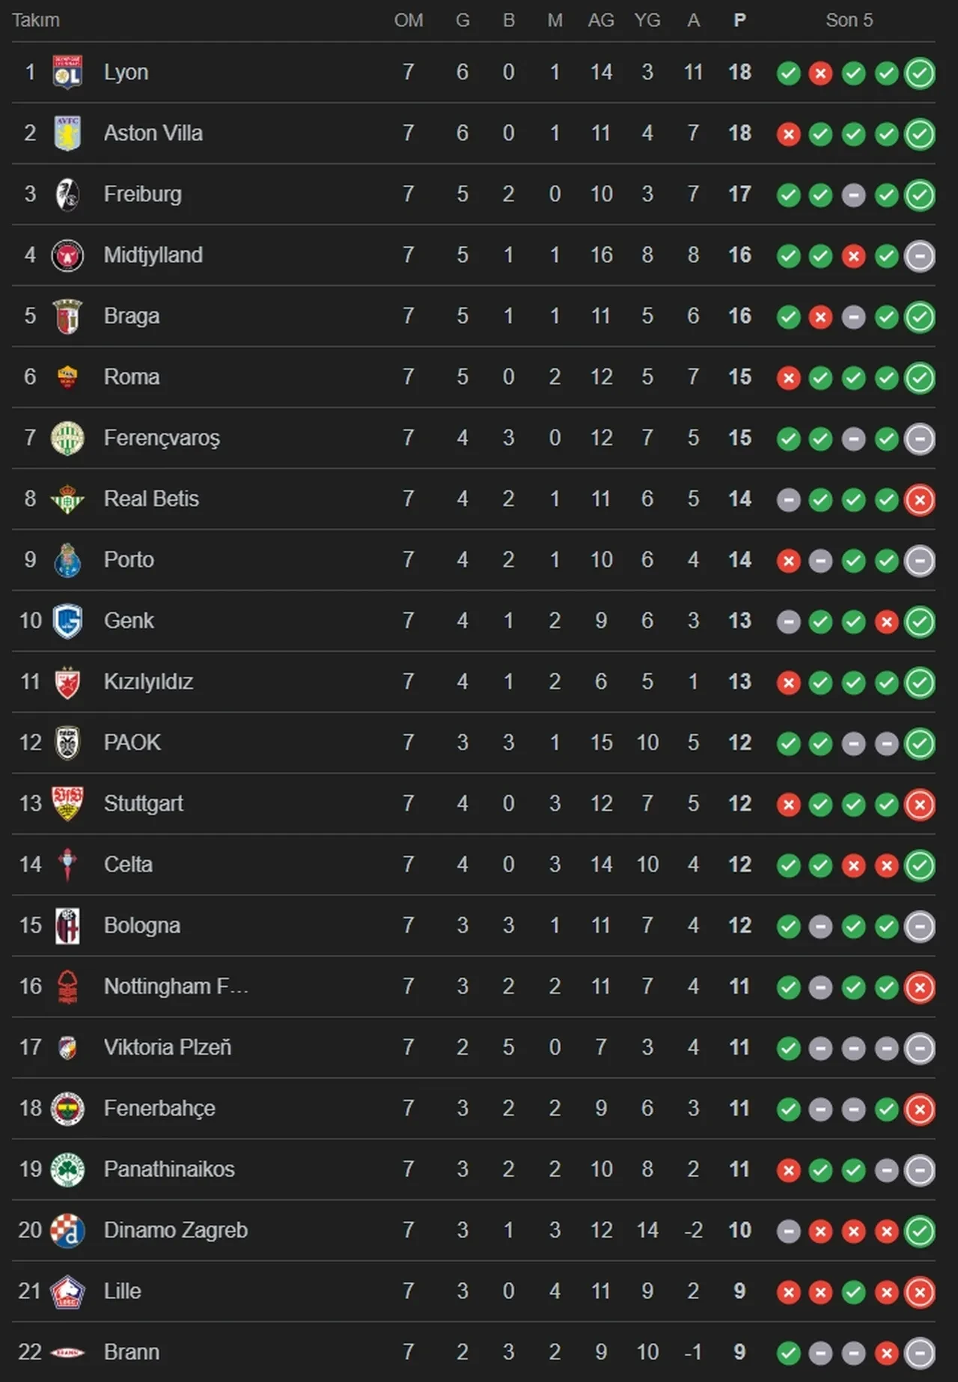
Task: Click Midtjylland's latest draw indicator
Action: point(920,256)
